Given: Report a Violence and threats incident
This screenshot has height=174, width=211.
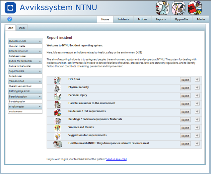Looking at the screenshot, I should click(185, 128).
